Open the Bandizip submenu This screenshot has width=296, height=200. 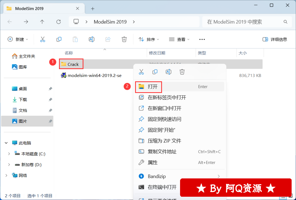pyautogui.click(x=180, y=176)
